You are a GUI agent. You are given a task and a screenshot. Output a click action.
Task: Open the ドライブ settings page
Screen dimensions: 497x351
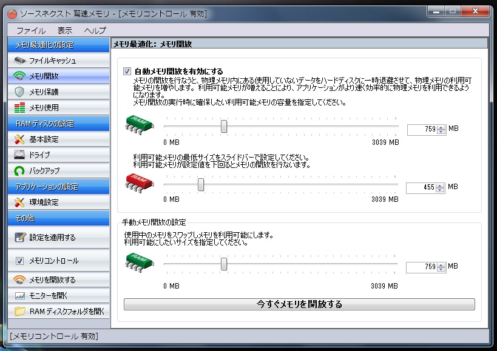(59, 155)
